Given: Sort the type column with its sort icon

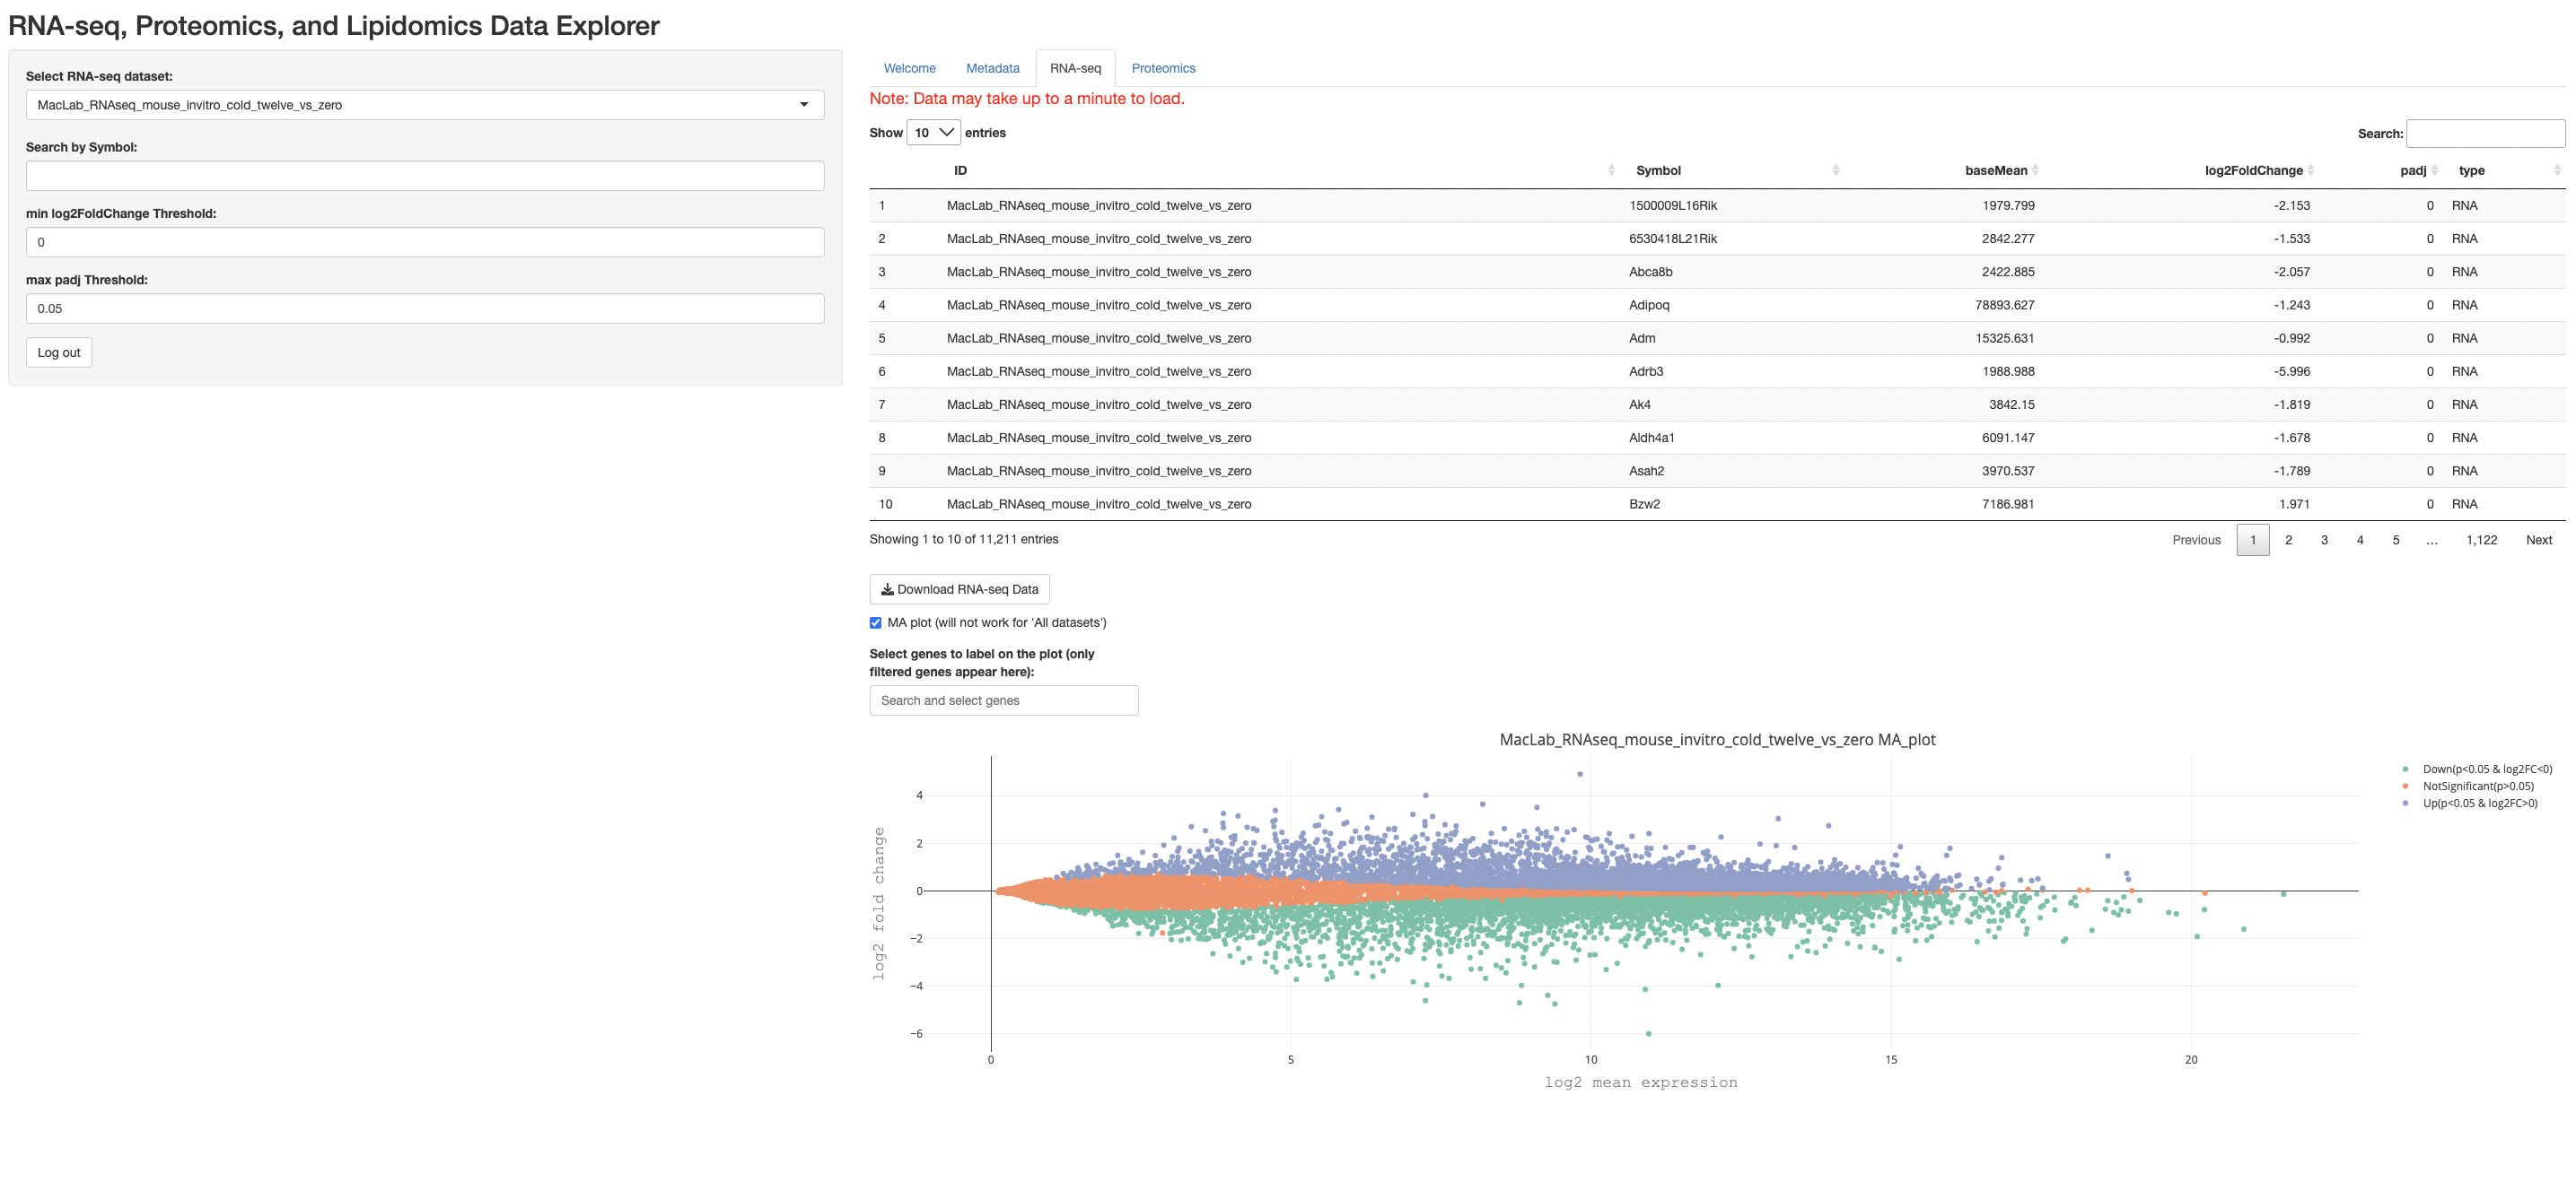Looking at the screenshot, I should point(2557,169).
